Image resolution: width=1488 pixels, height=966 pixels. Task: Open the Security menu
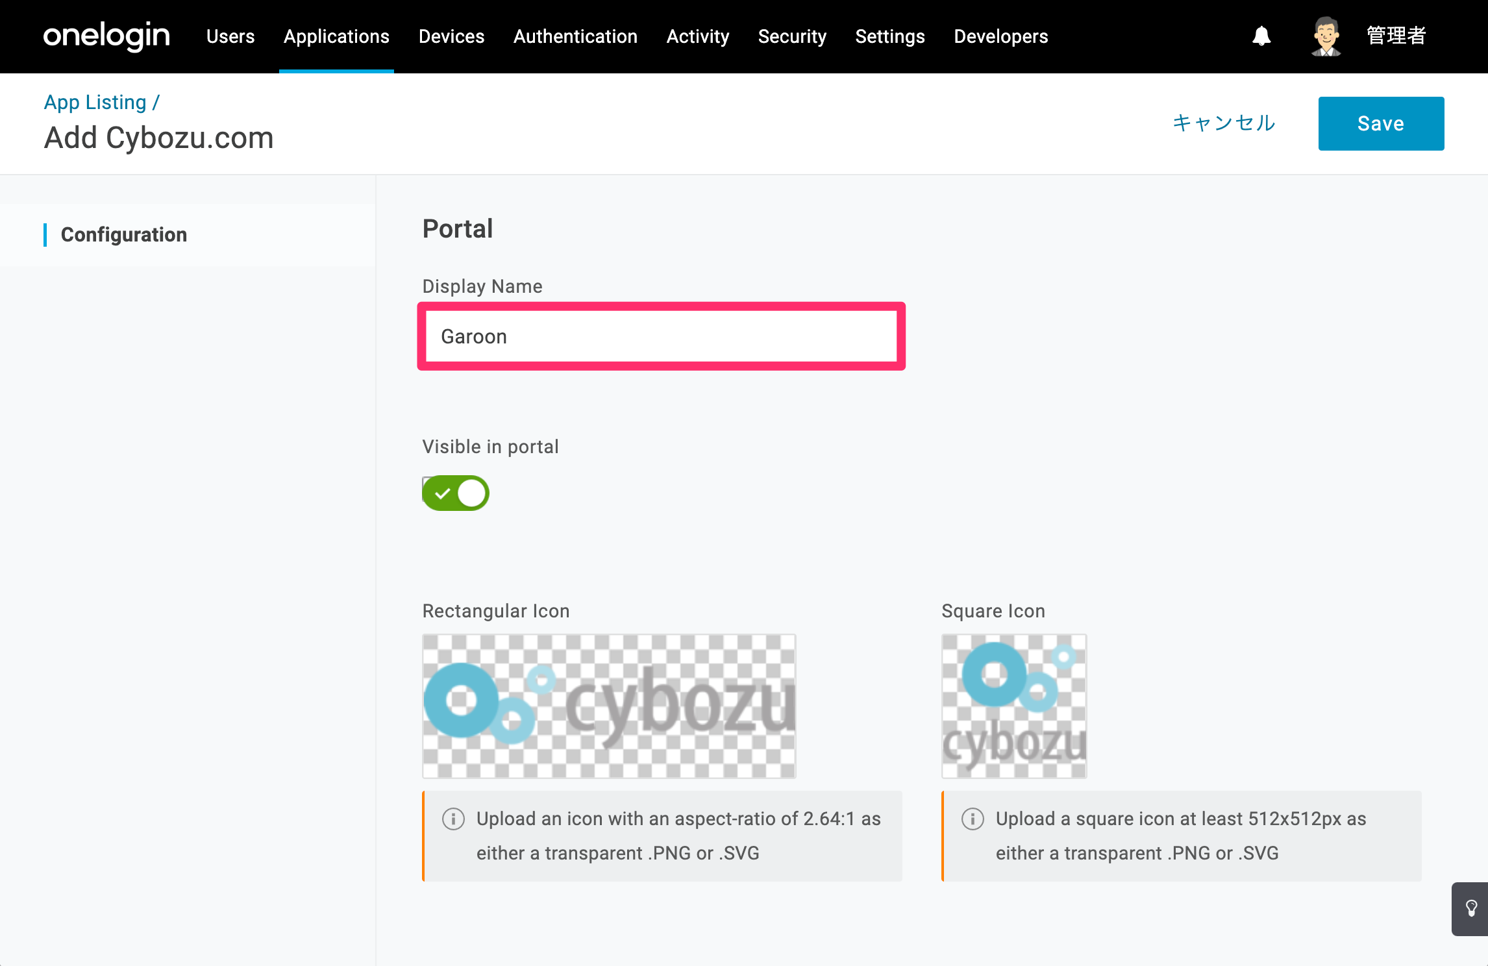coord(792,36)
